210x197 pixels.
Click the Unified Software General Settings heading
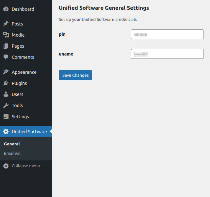(104, 8)
